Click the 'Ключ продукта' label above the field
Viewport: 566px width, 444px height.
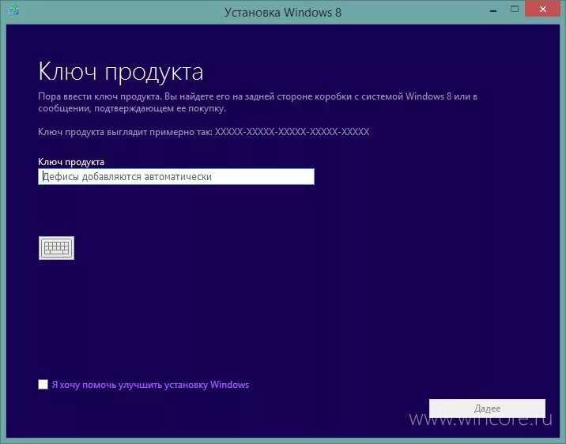(71, 162)
